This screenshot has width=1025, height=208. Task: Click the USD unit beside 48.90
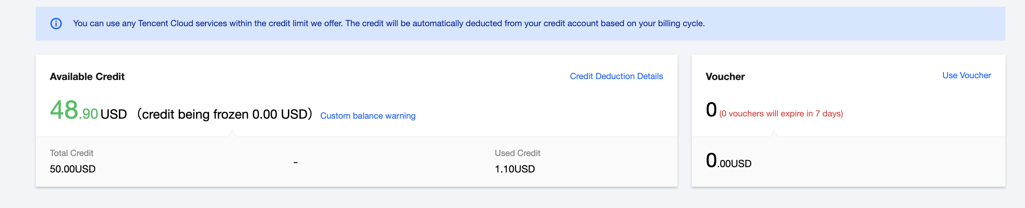click(x=114, y=115)
